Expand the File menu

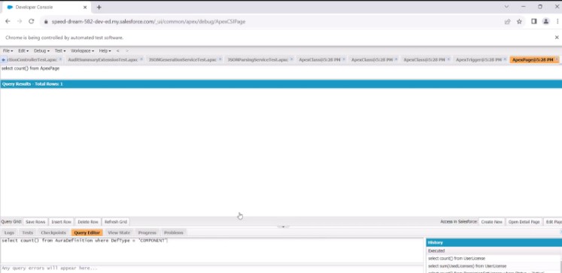pyautogui.click(x=8, y=51)
